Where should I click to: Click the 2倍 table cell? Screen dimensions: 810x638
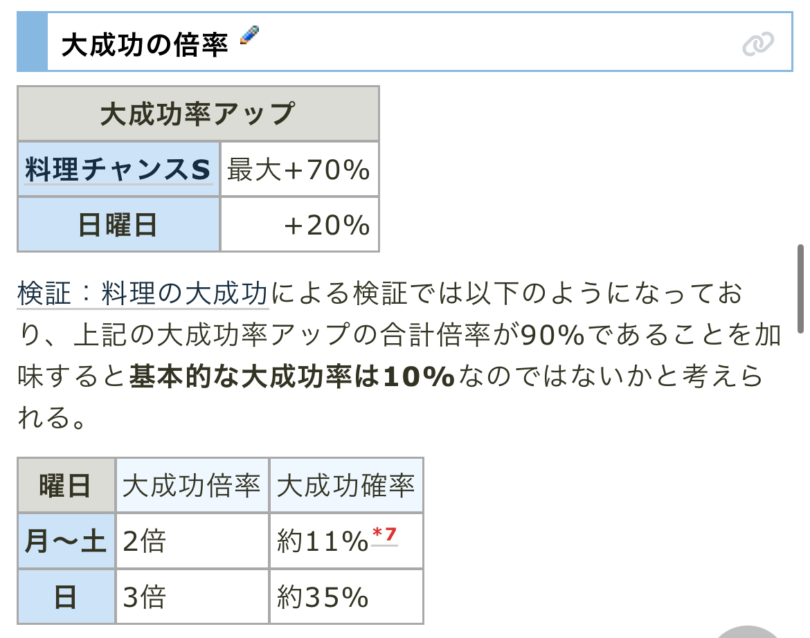point(192,541)
